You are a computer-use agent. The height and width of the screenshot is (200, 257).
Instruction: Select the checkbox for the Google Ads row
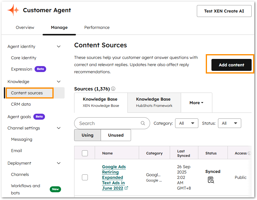(x=85, y=177)
